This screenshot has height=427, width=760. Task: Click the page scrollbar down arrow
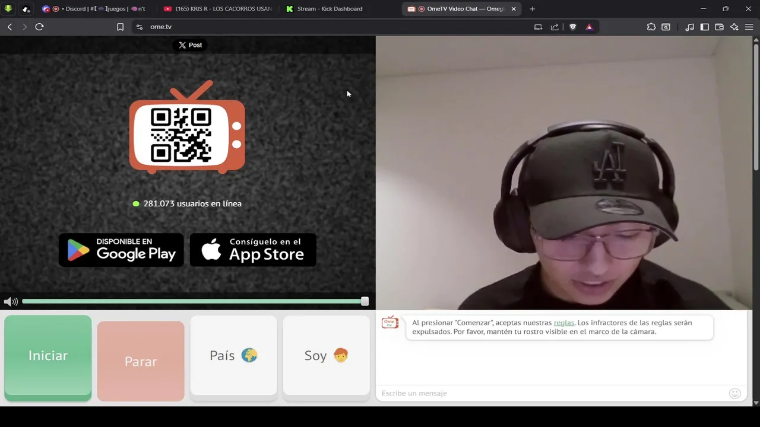[x=756, y=402]
